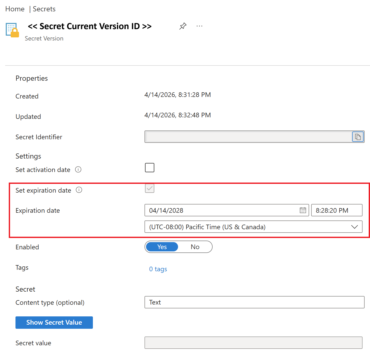Click the key vault secret lock icon
Screen dimensions: 370x353
(12, 30)
